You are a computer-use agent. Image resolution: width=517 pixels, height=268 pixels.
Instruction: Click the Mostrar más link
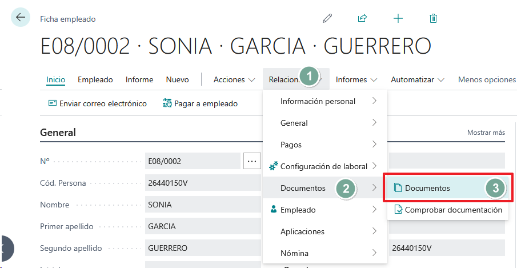pyautogui.click(x=486, y=133)
